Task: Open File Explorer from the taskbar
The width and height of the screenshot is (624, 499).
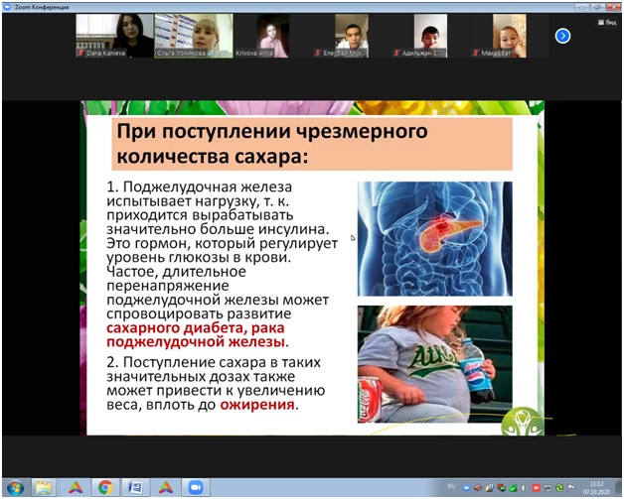Action: pos(45,487)
